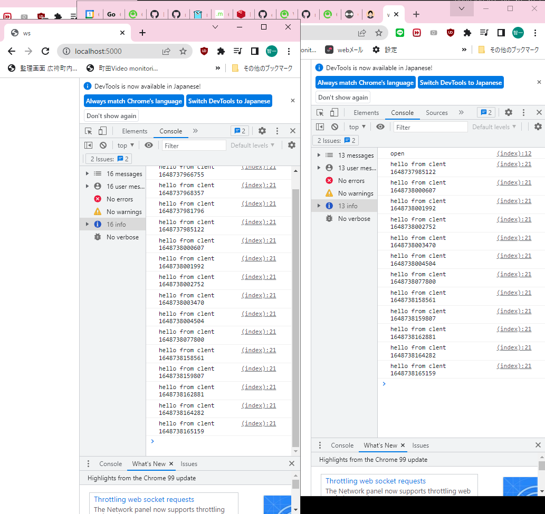Click console settings gear in right DevTools

click(538, 127)
